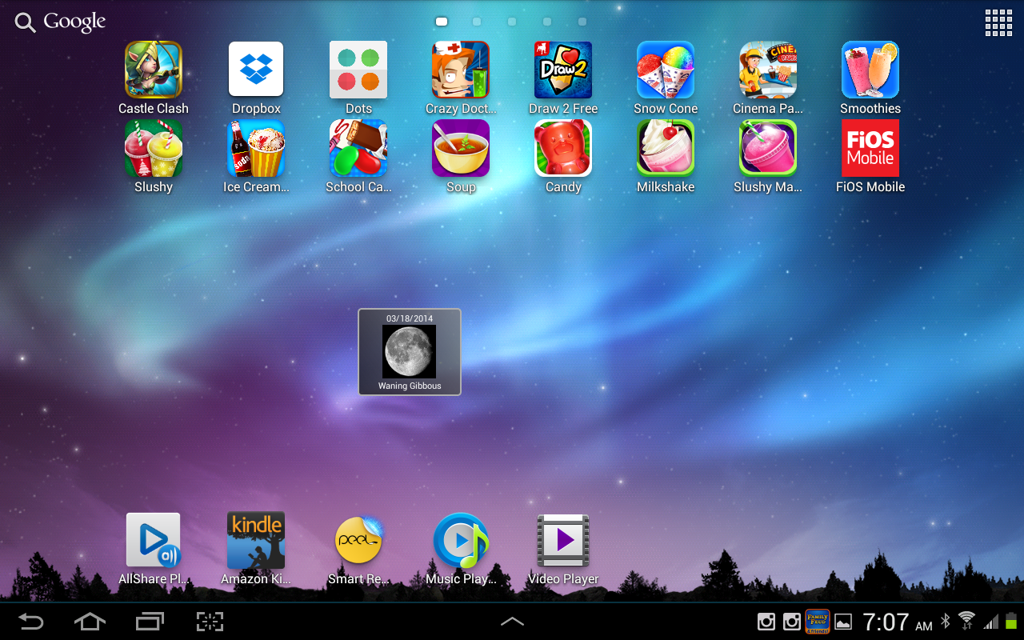Open the Castle Clash app

(x=153, y=70)
